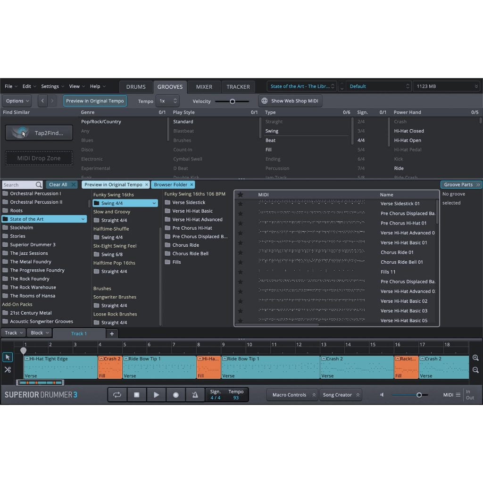Switch to the MIXER tab

point(204,87)
